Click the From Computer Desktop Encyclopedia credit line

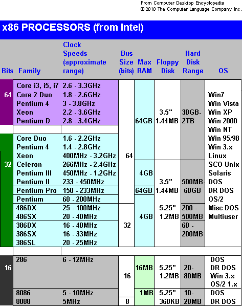(x=182, y=3)
